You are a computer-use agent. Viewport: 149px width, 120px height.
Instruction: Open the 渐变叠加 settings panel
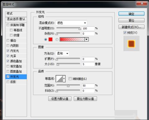click(x=16, y=66)
